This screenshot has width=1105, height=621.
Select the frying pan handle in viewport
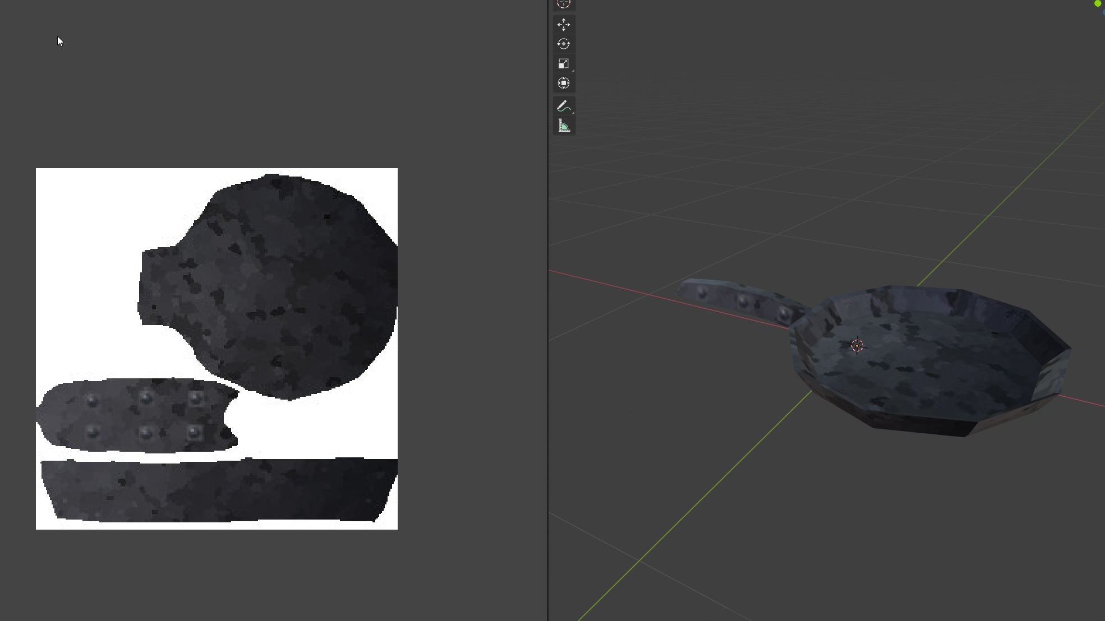[x=724, y=294]
